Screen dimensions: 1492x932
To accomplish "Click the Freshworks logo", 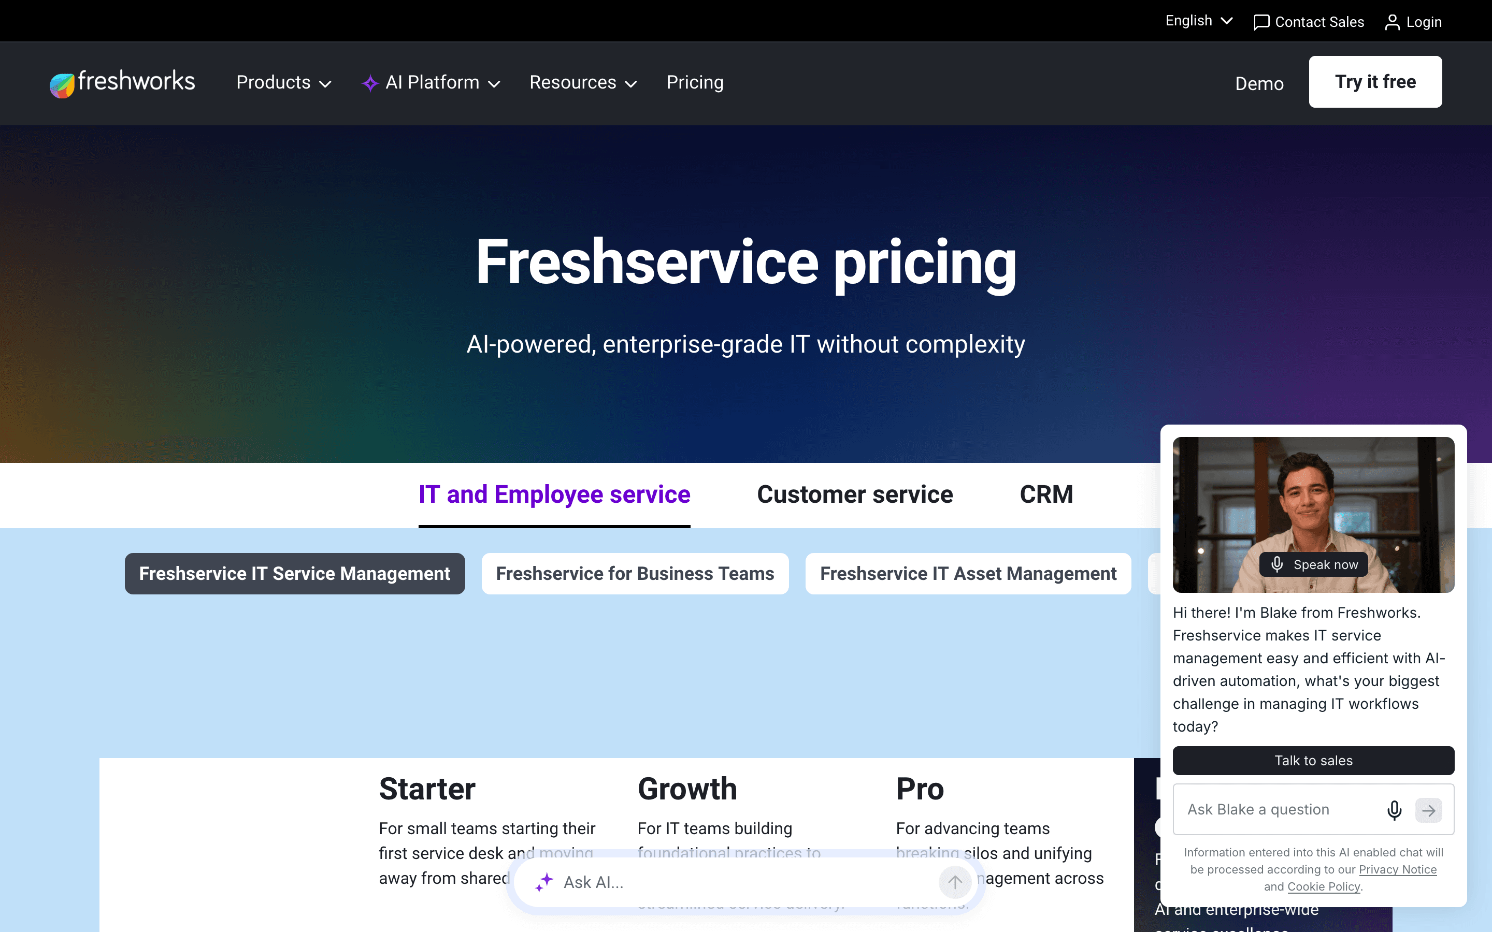I will (x=122, y=83).
